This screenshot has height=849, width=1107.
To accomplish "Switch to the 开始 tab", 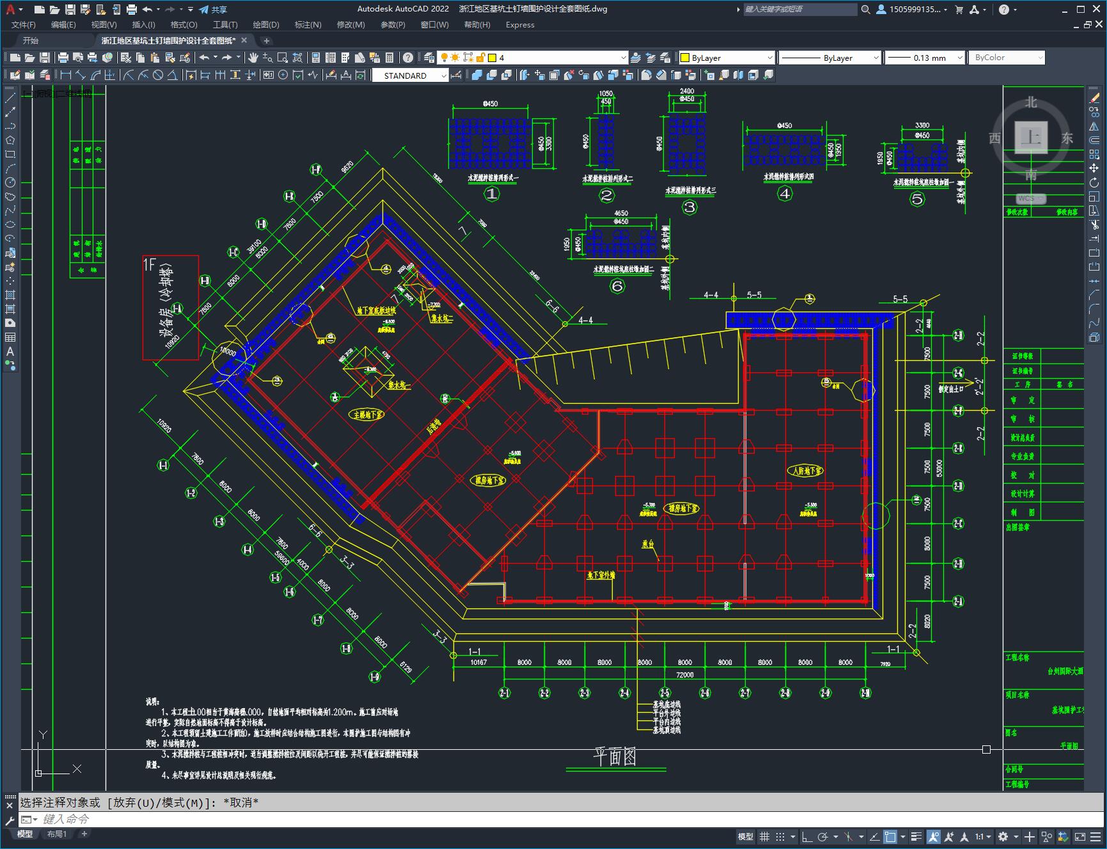I will point(31,40).
